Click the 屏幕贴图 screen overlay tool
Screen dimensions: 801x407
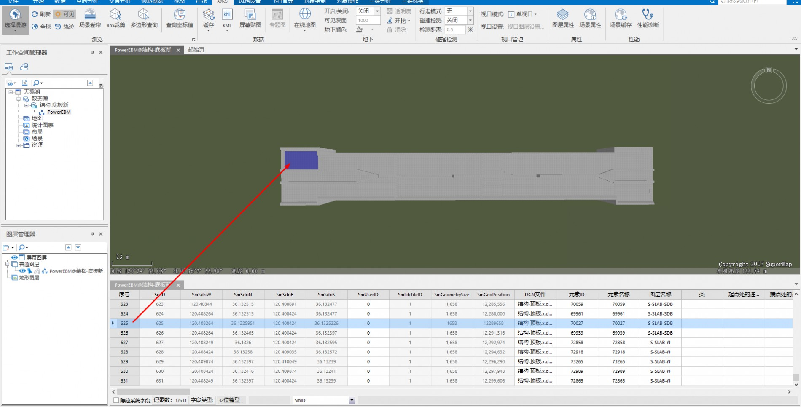click(x=250, y=19)
